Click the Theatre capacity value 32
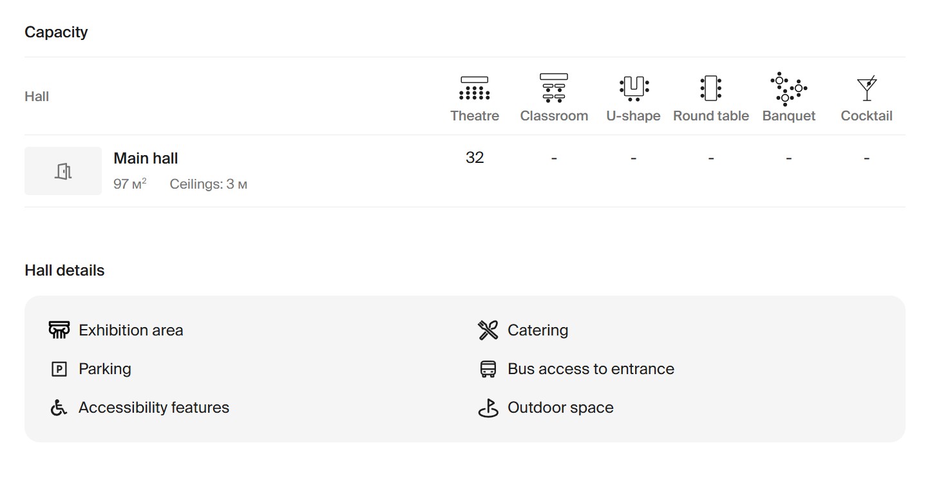The image size is (932, 481). coord(475,158)
